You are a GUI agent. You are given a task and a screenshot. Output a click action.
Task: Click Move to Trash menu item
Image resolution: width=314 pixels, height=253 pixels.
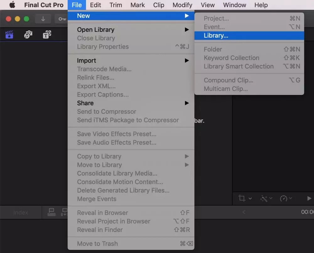131,244
